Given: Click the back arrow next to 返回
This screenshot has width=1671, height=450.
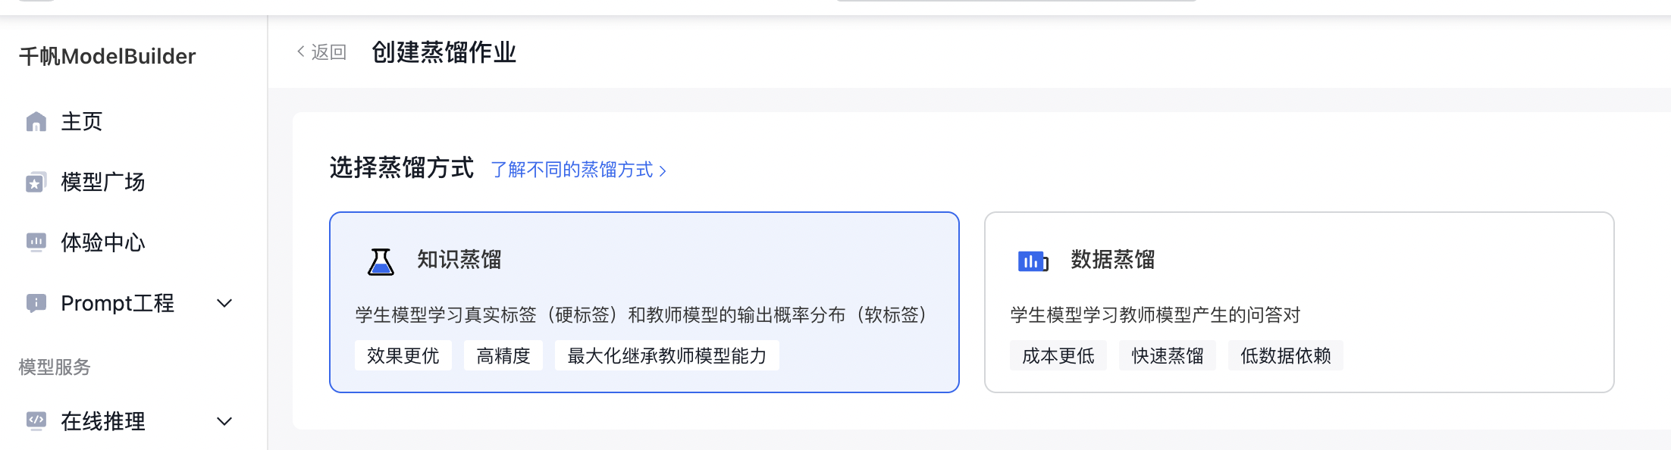Looking at the screenshot, I should [301, 52].
